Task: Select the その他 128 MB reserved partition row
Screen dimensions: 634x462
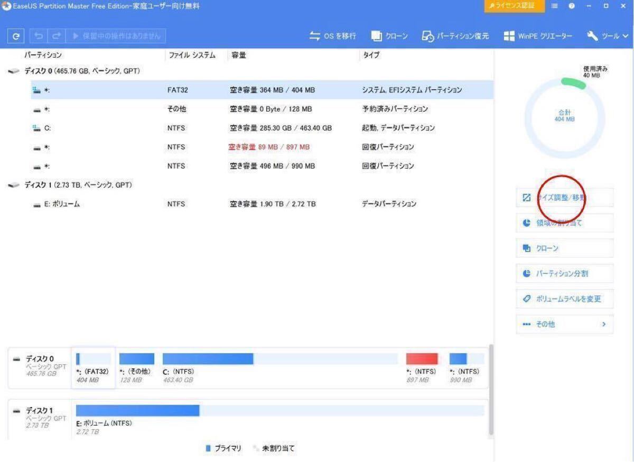Action: (263, 109)
